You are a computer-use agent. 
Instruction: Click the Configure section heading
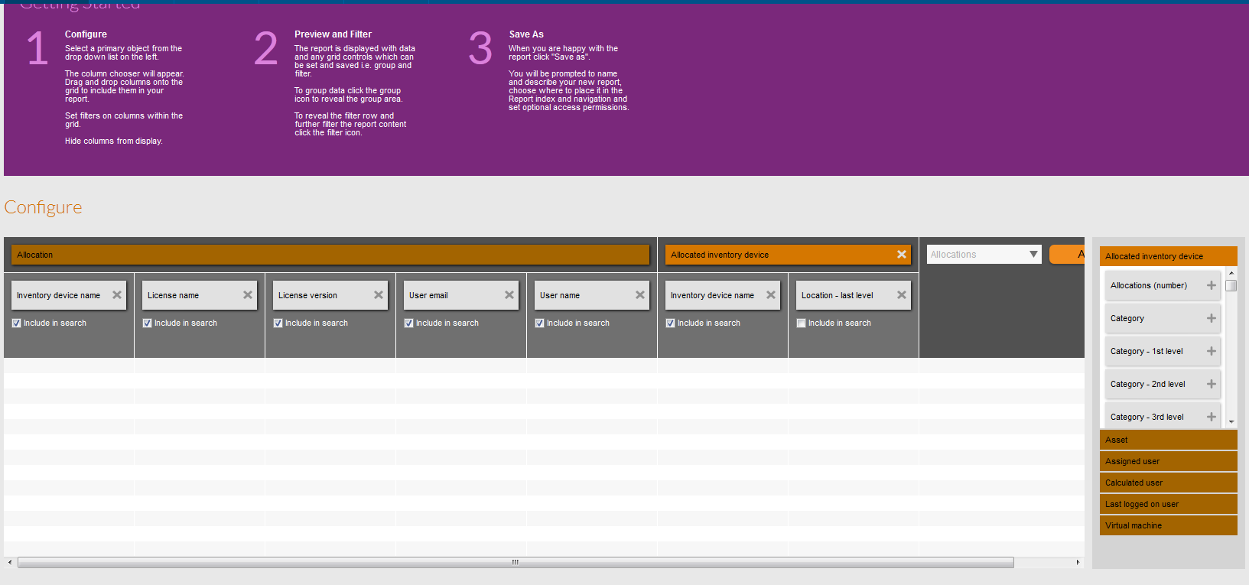coord(43,207)
